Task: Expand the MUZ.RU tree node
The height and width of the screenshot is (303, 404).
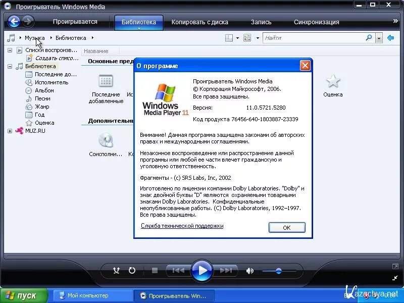Action: point(10,131)
